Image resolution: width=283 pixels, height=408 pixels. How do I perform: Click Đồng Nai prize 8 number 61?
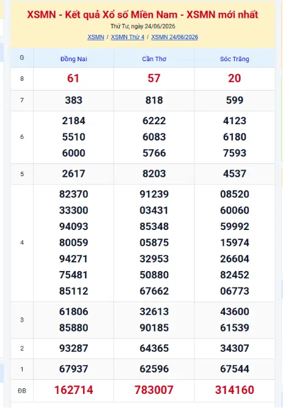[x=73, y=78]
